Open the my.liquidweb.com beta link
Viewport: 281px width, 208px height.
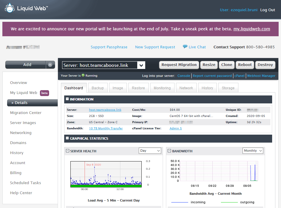point(252,29)
